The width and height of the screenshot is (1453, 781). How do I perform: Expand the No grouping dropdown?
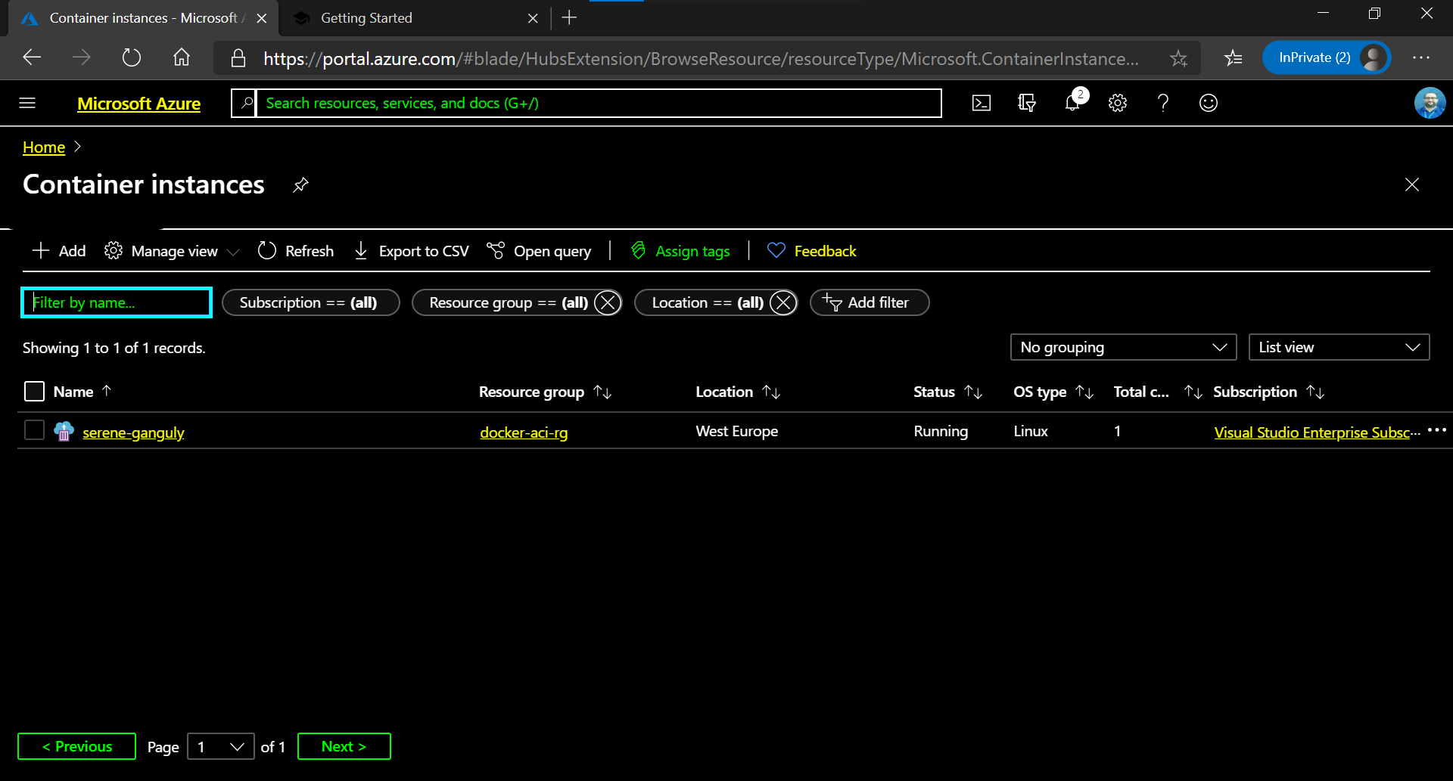coord(1123,347)
